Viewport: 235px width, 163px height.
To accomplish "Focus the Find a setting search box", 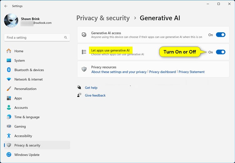I will coord(34,38).
